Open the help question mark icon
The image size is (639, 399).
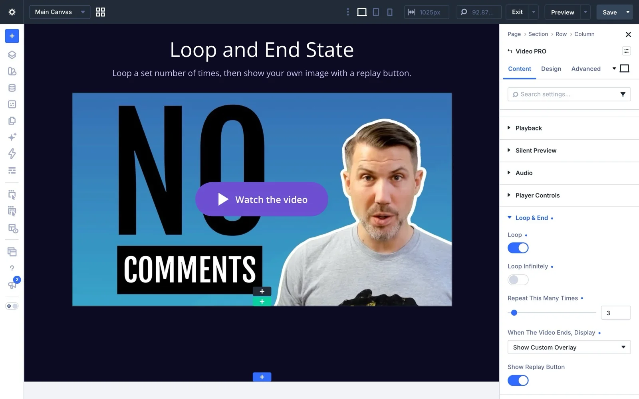(x=12, y=268)
